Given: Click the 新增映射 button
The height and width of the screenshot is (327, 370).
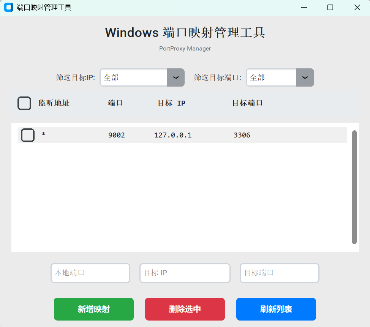Looking at the screenshot, I should coord(93,309).
